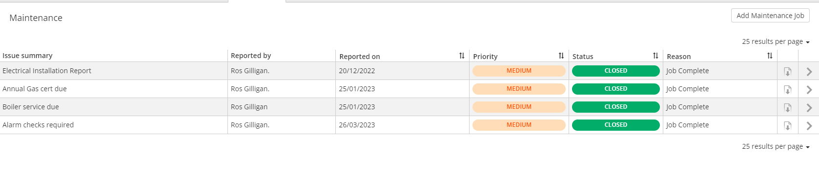Open Annual Gas cert due details chevron

tap(809, 90)
